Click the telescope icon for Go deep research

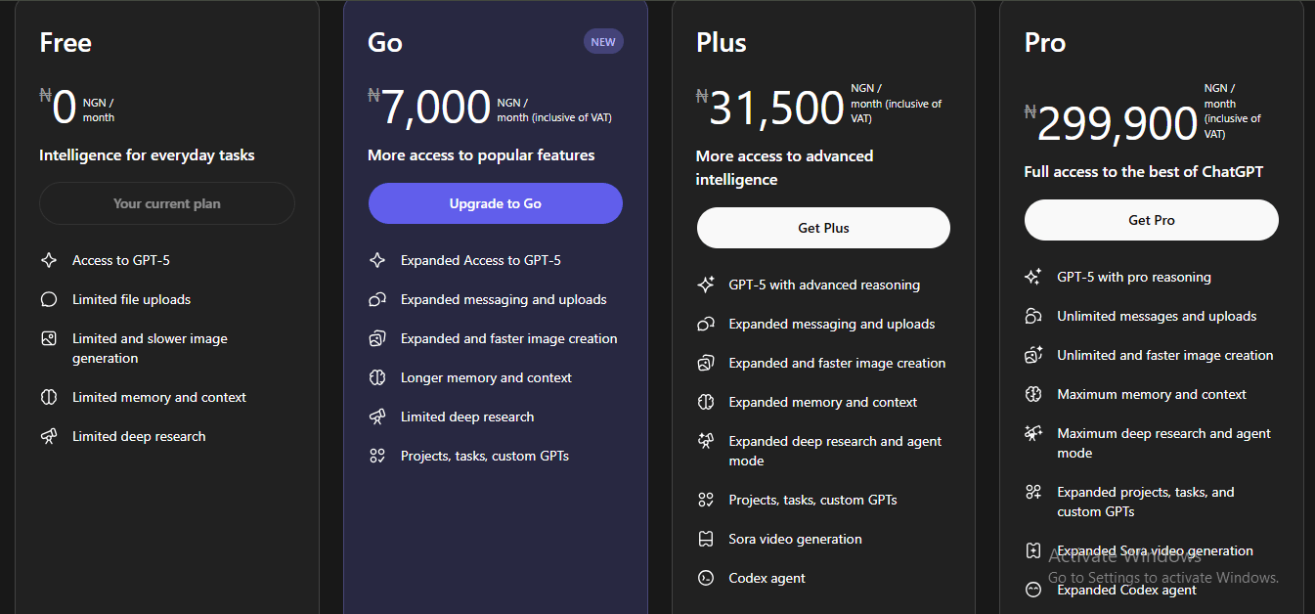coord(377,417)
